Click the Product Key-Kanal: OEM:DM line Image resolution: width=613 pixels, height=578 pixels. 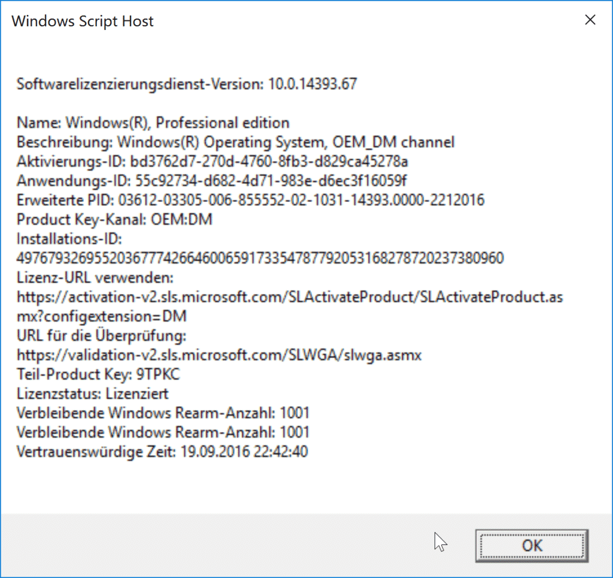114,219
